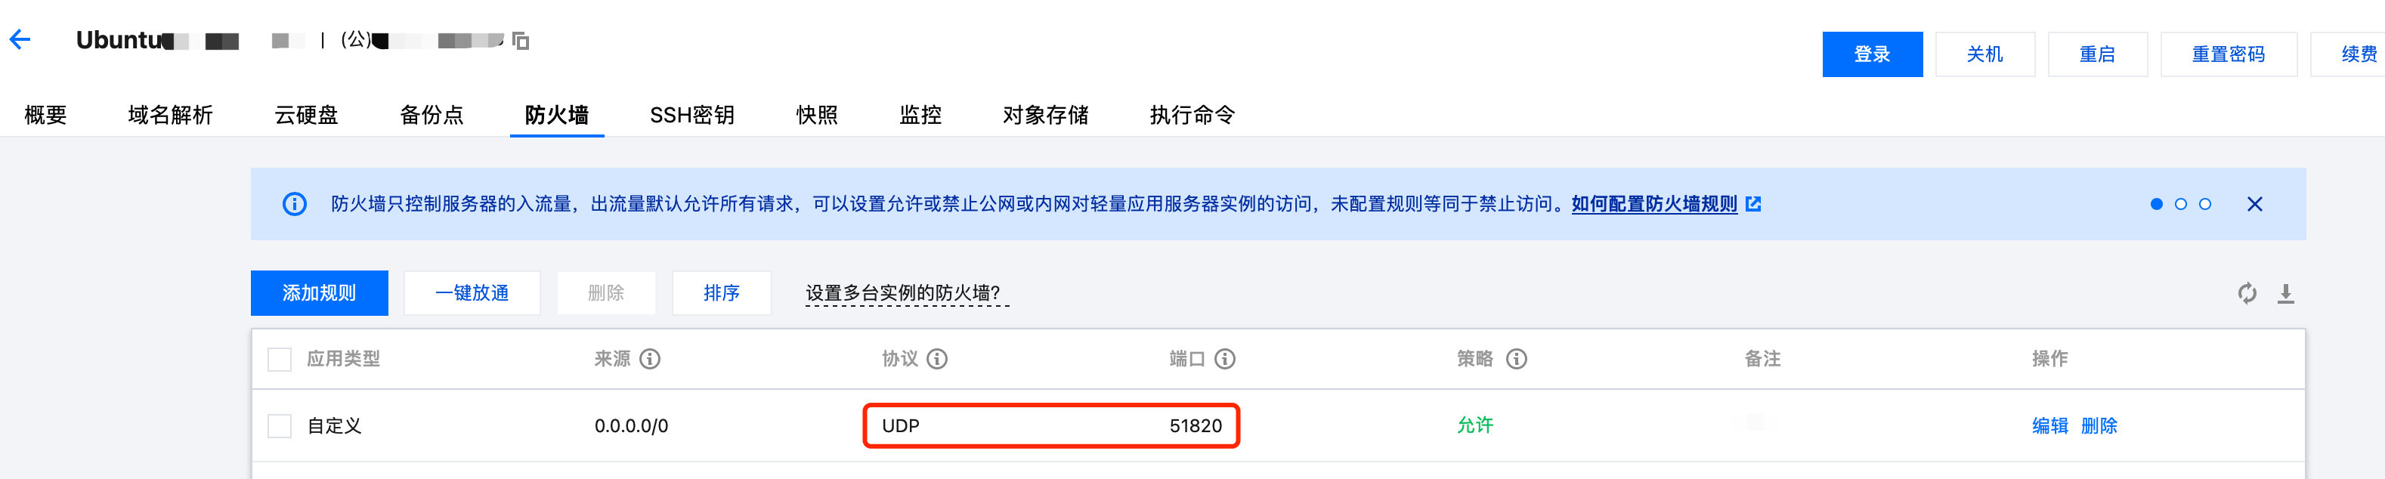Click the refresh firewall rules icon
Image resolution: width=2385 pixels, height=479 pixels.
click(x=2247, y=294)
